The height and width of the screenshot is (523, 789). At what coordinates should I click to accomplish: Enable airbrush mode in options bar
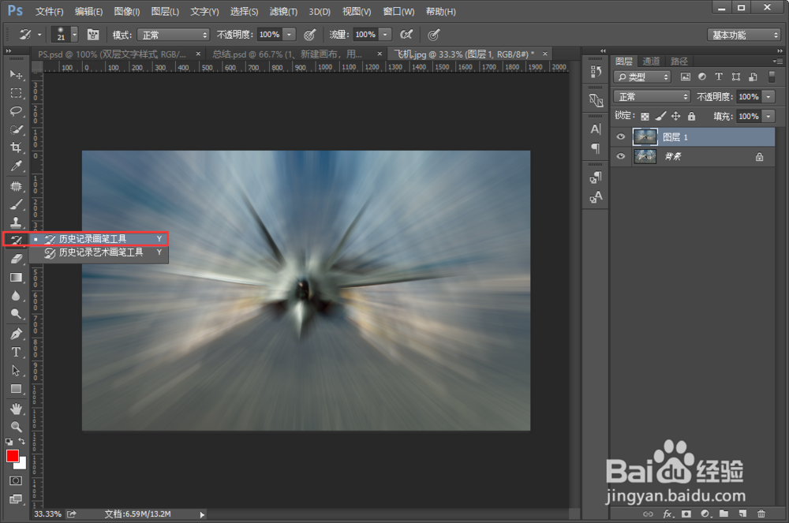(406, 35)
